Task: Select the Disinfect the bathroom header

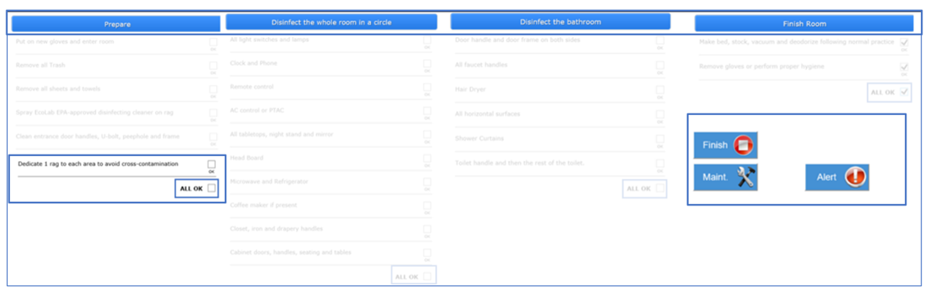Action: (x=560, y=22)
